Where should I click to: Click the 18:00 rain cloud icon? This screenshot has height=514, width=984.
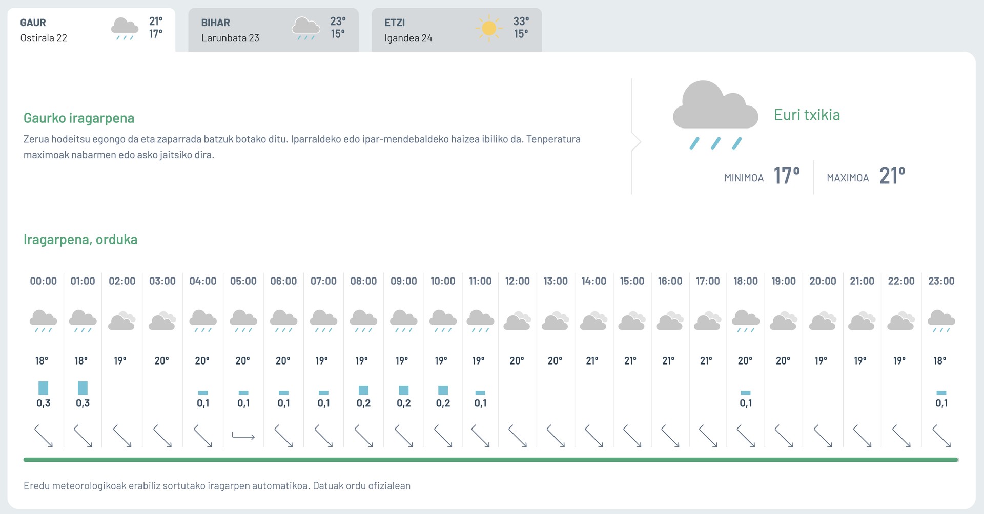pyautogui.click(x=746, y=321)
